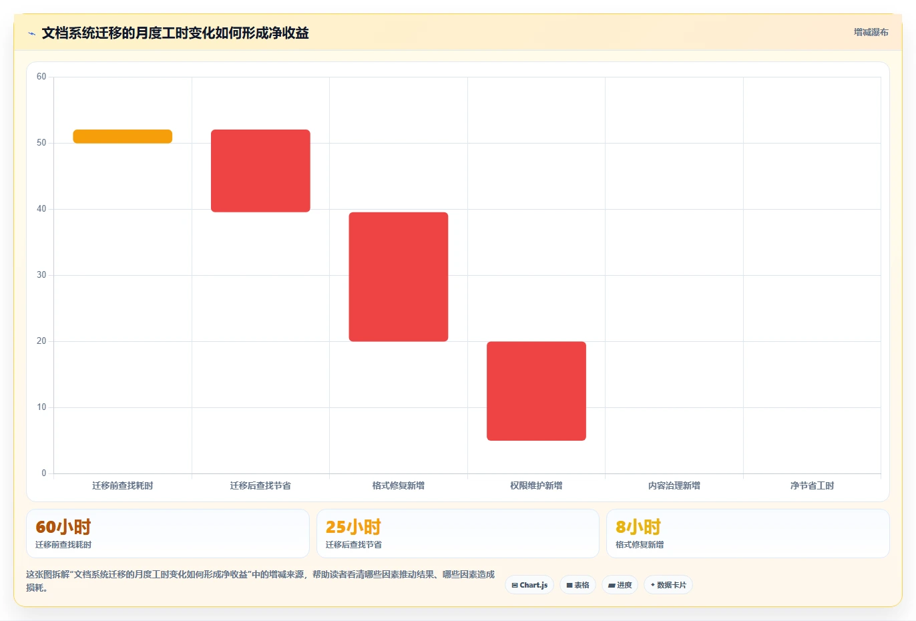Screen dimensions: 916x621
Task: Click the red 格式修复新增 bar
Action: click(x=399, y=276)
